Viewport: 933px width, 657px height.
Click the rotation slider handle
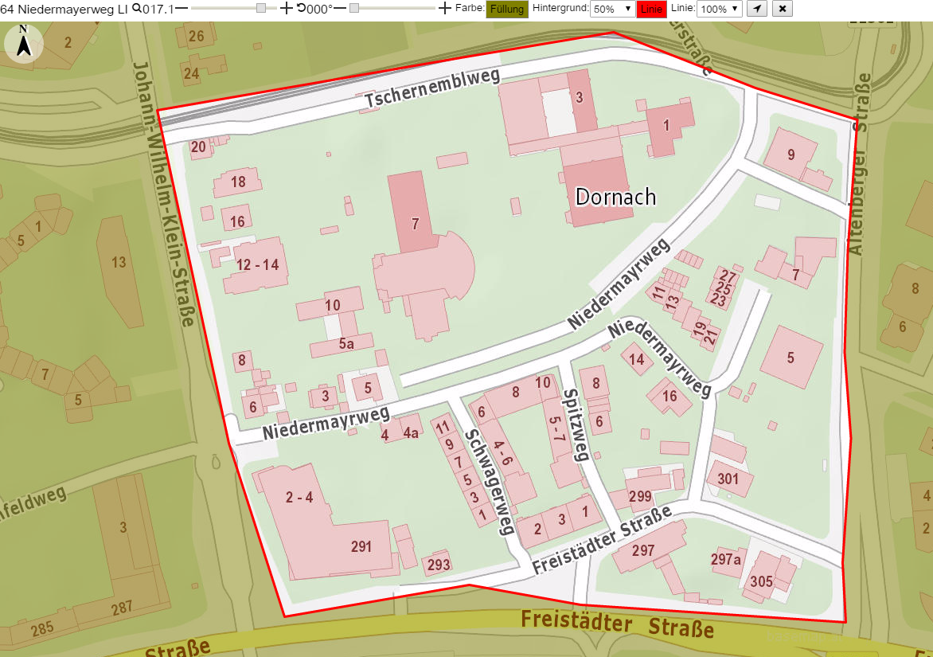(354, 8)
